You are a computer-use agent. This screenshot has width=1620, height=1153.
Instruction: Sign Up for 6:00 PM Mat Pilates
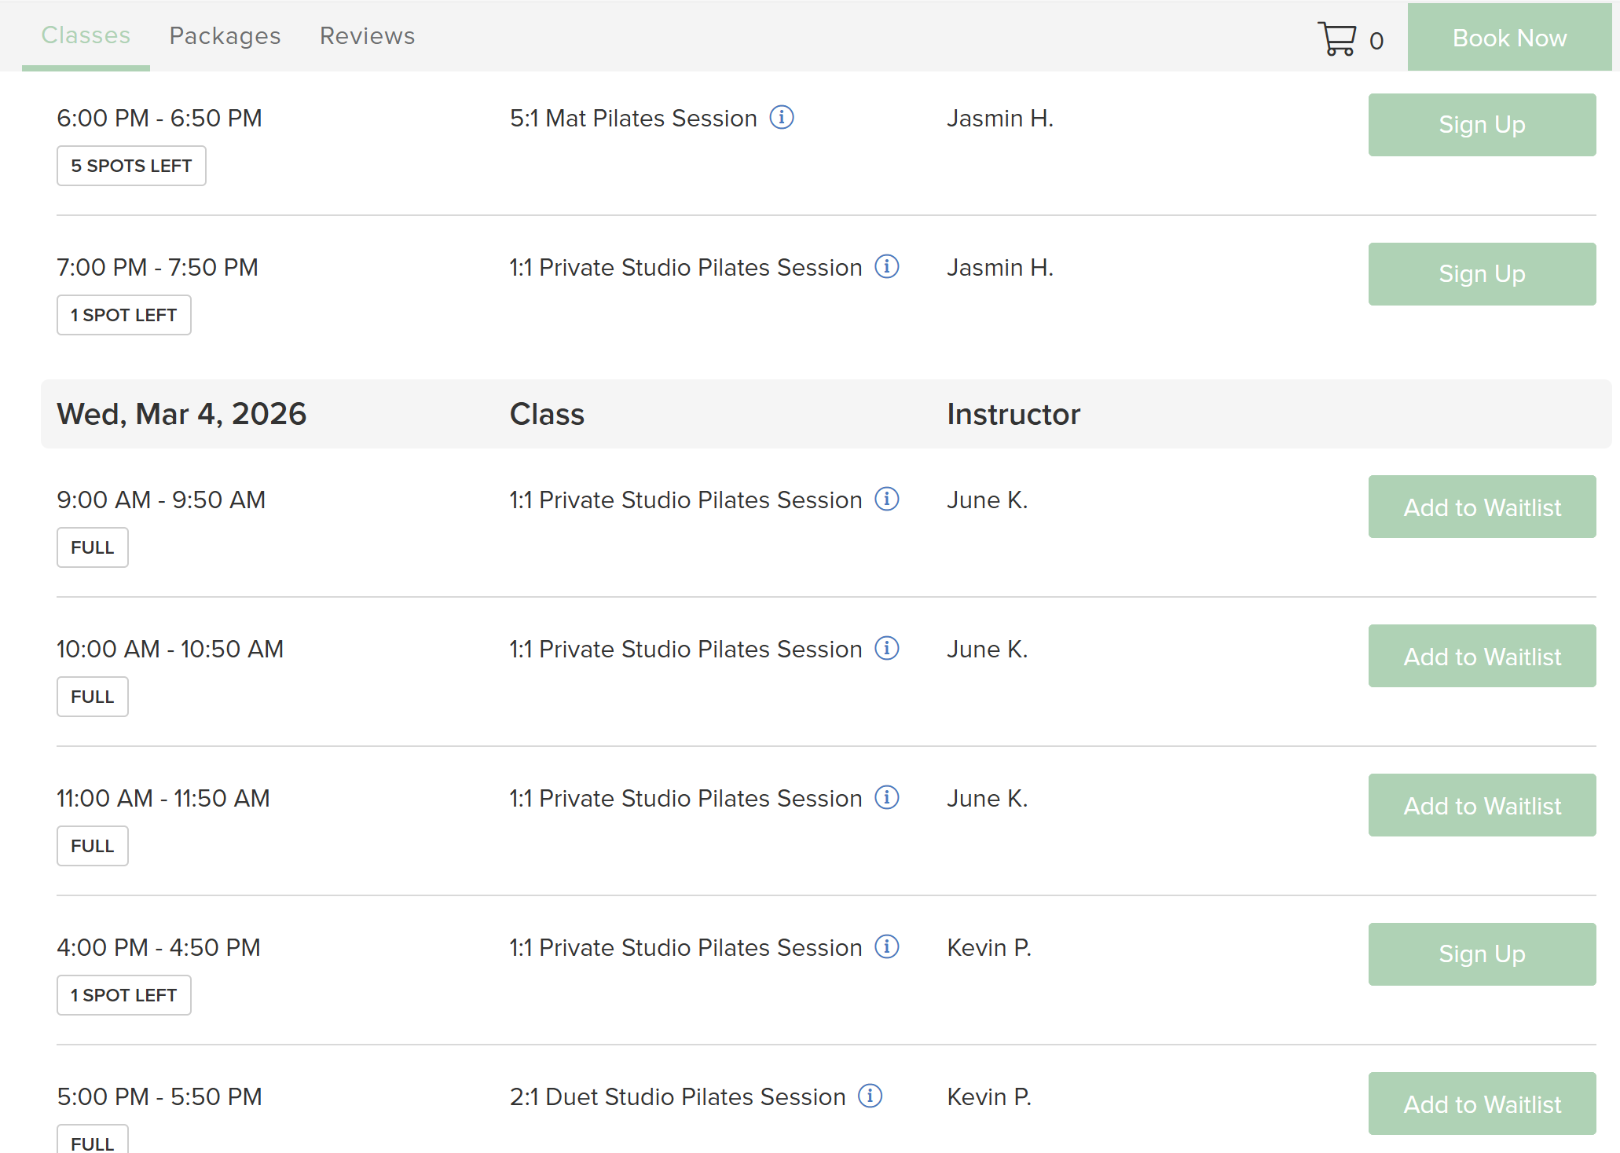(1481, 125)
